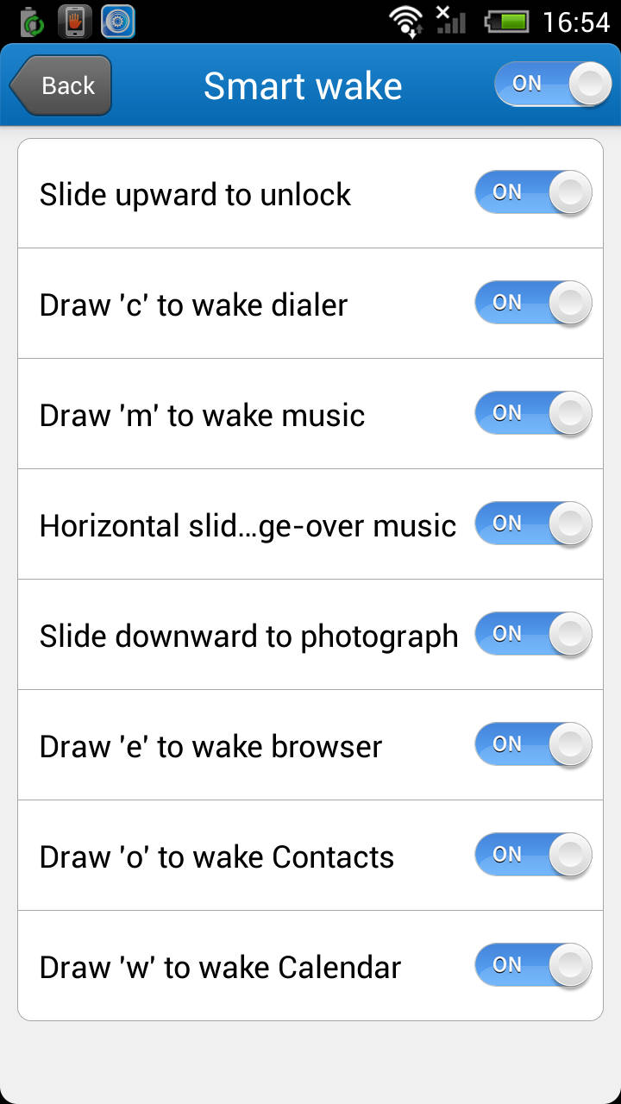
Task: Turn off Draw 'c' to wake dialer
Action: [x=533, y=303]
